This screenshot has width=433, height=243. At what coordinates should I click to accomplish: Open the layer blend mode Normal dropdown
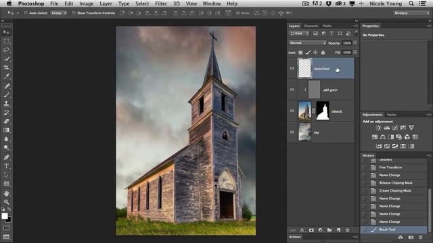coord(307,43)
